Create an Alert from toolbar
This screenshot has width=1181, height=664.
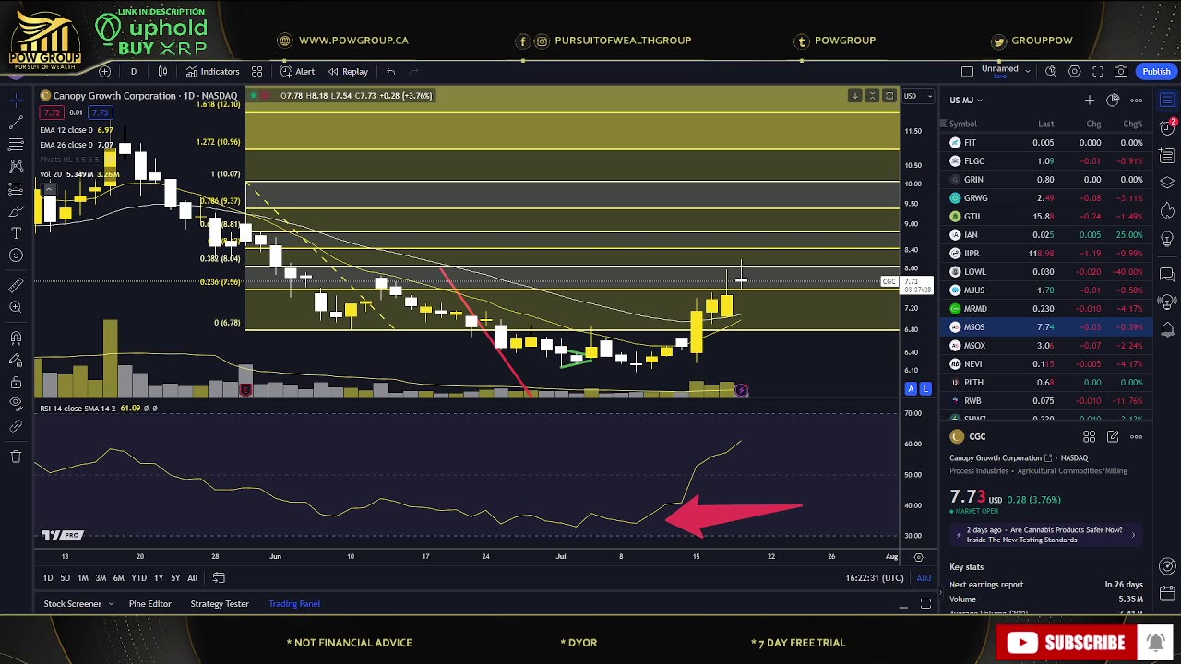(297, 71)
